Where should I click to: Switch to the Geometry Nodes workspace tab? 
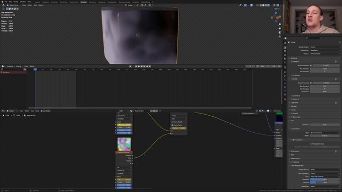(125, 2)
